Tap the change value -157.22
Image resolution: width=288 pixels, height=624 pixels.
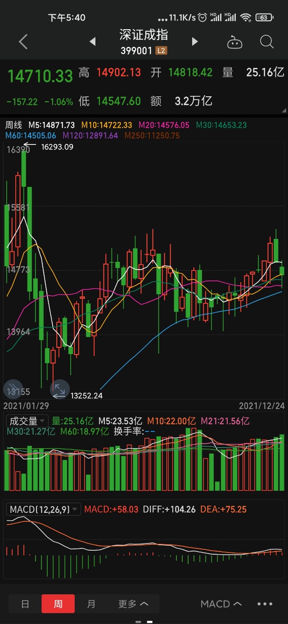pos(22,102)
